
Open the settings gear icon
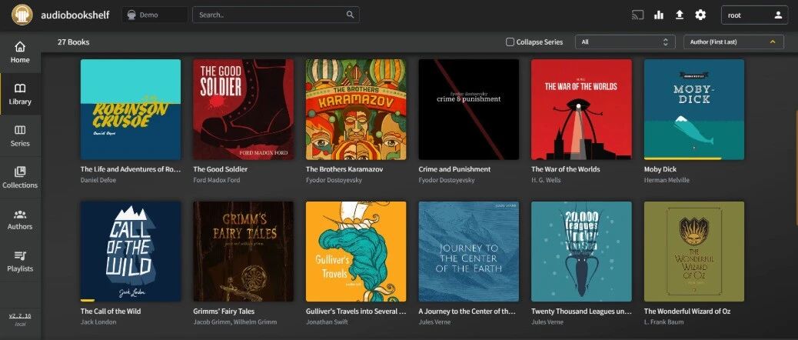pyautogui.click(x=701, y=15)
